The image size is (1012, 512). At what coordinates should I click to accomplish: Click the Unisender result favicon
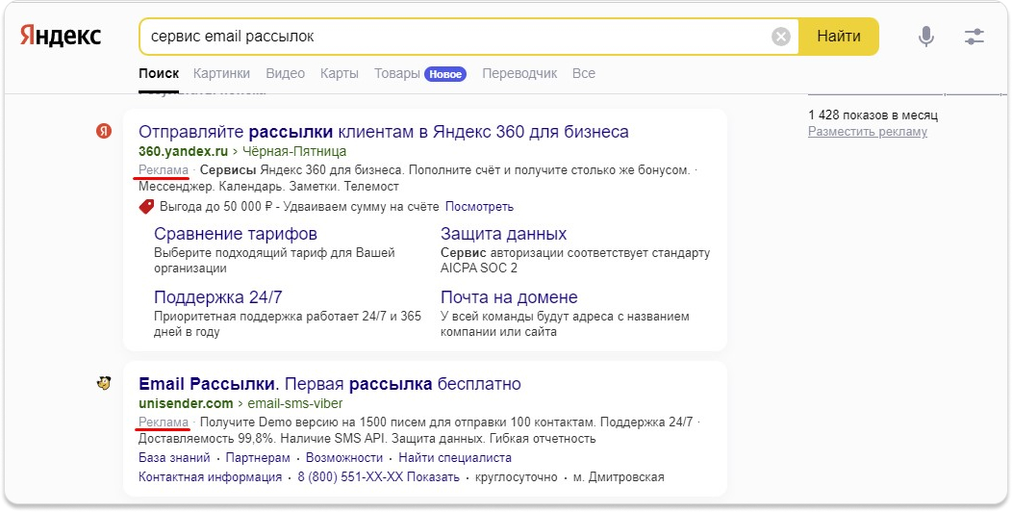click(x=104, y=383)
